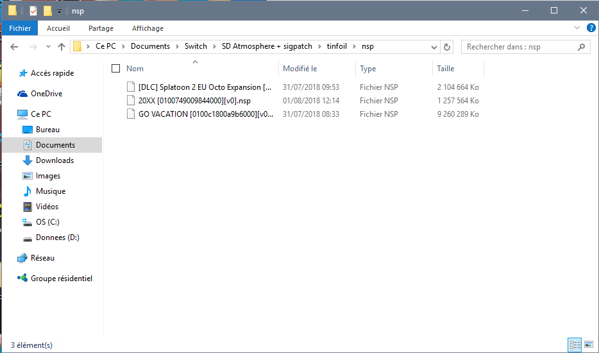The width and height of the screenshot is (599, 353).
Task: Open Downloads in the navigation pane
Action: pyautogui.click(x=55, y=160)
